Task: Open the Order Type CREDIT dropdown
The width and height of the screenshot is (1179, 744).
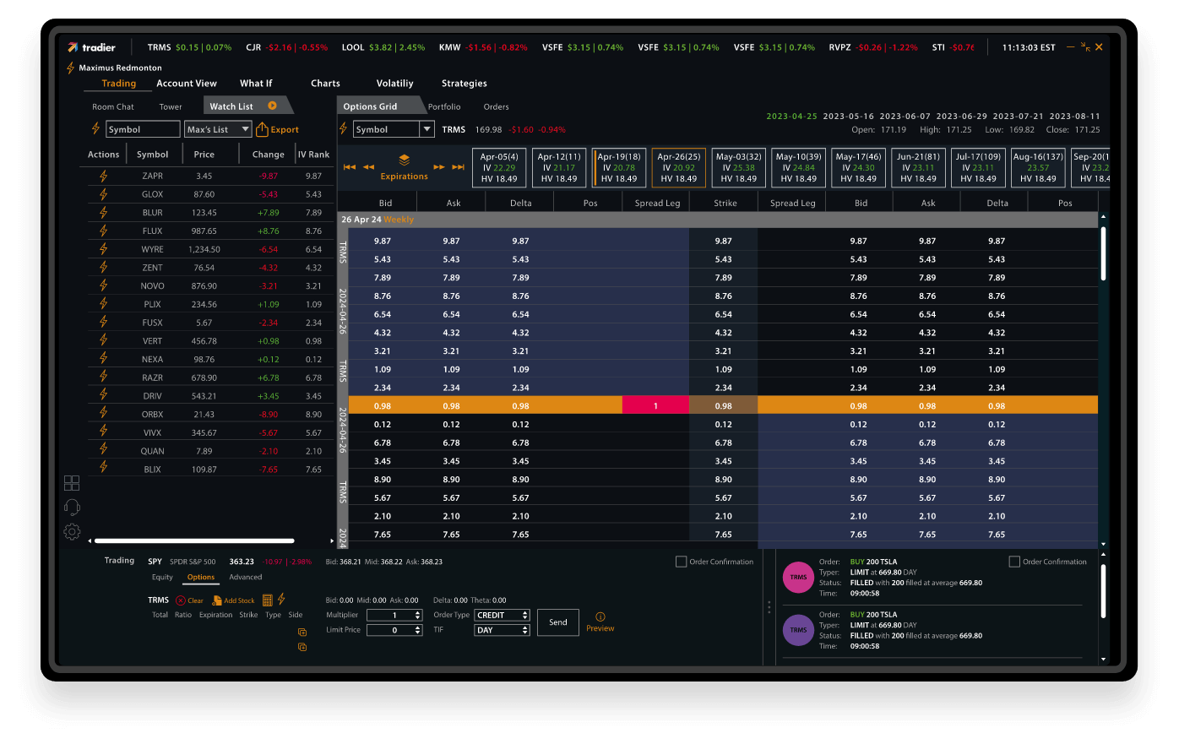Action: coord(502,615)
